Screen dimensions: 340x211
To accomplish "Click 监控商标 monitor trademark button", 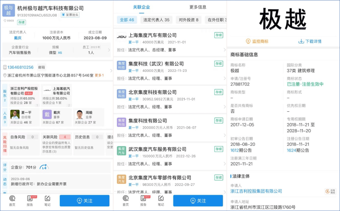I will click(x=257, y=41).
